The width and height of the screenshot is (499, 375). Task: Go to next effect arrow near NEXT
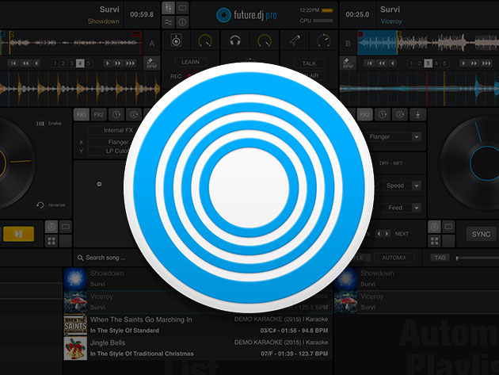pyautogui.click(x=387, y=234)
